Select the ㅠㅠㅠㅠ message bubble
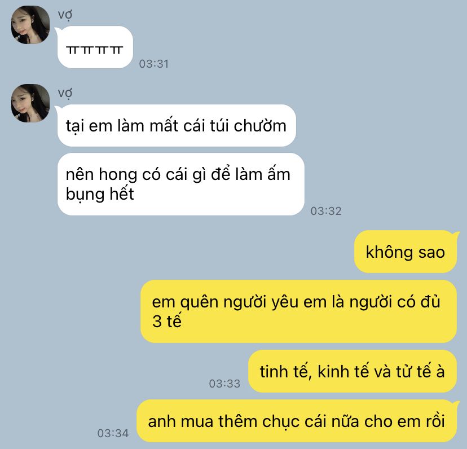The image size is (467, 449). pyautogui.click(x=95, y=47)
